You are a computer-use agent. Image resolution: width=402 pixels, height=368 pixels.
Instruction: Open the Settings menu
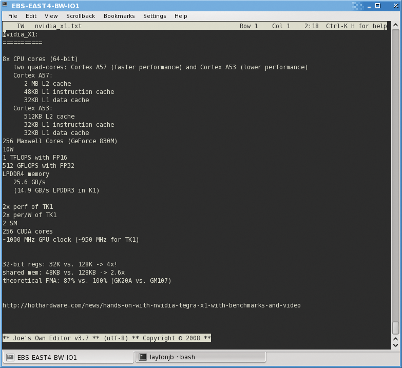click(x=155, y=16)
